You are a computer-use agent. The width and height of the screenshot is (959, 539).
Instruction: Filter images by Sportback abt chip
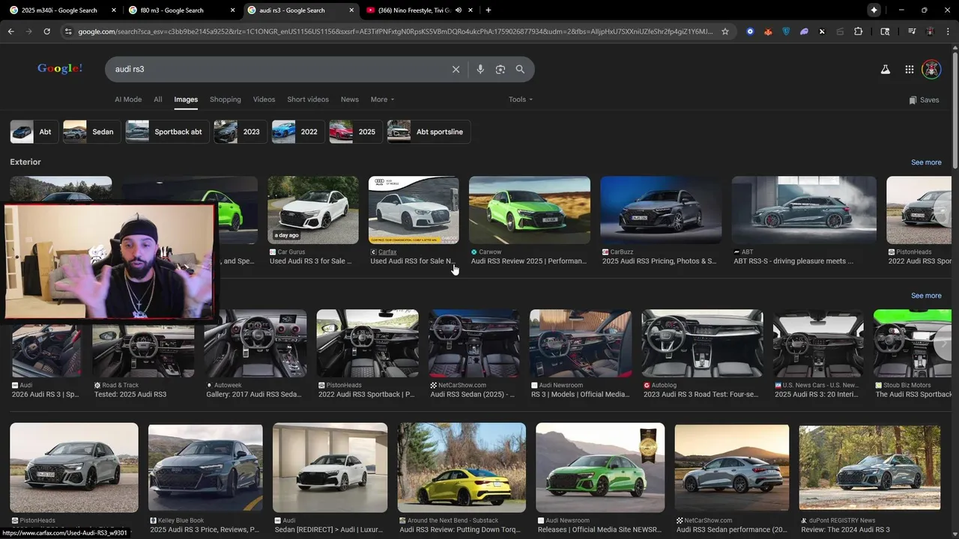pyautogui.click(x=167, y=132)
